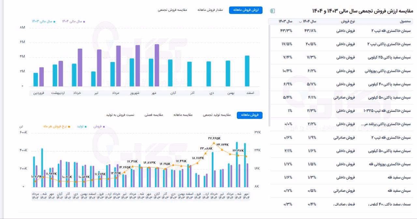417x219 pixels.
Task: Switch to مقدار فروش ماهانه tab
Action: pos(210,10)
